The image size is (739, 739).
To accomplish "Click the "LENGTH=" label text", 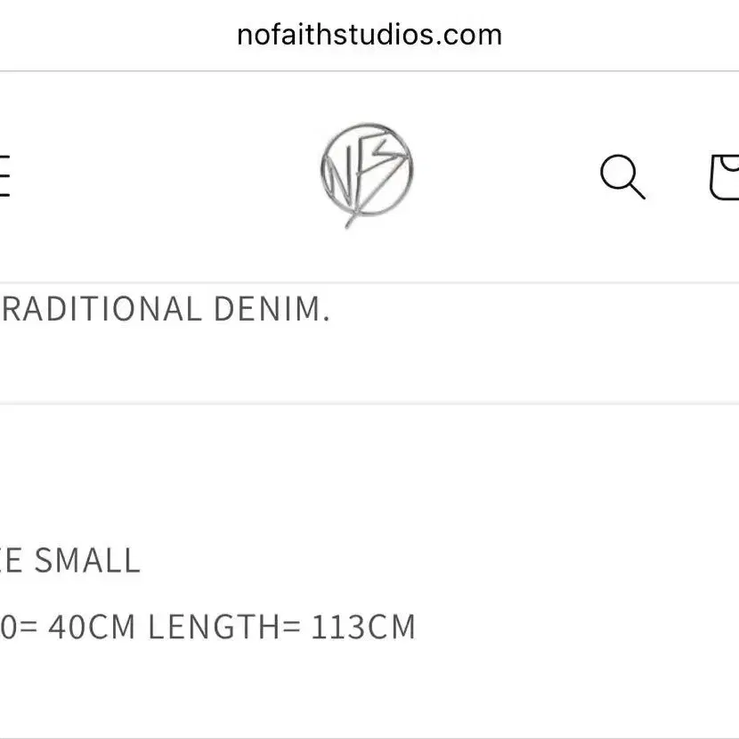I will [x=224, y=627].
